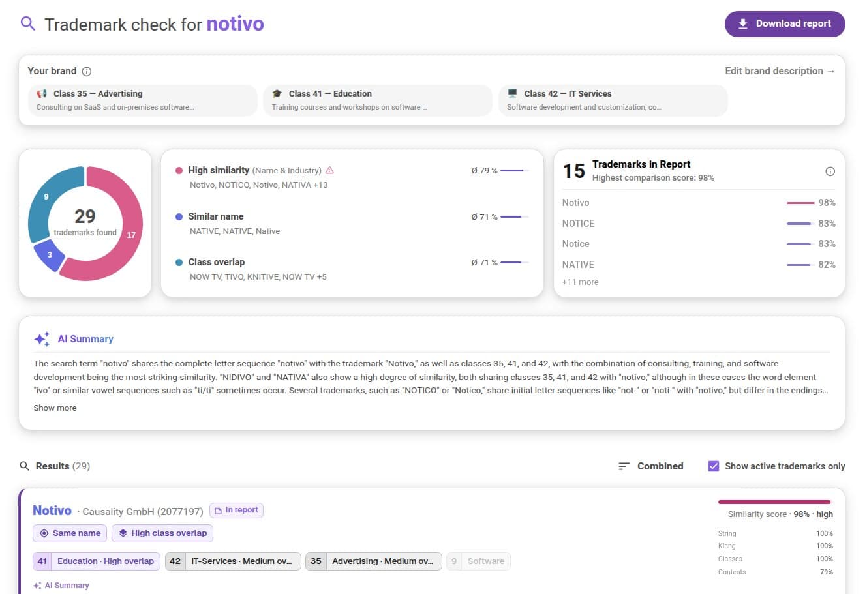Expand the AI summary with Show more

pyautogui.click(x=55, y=408)
